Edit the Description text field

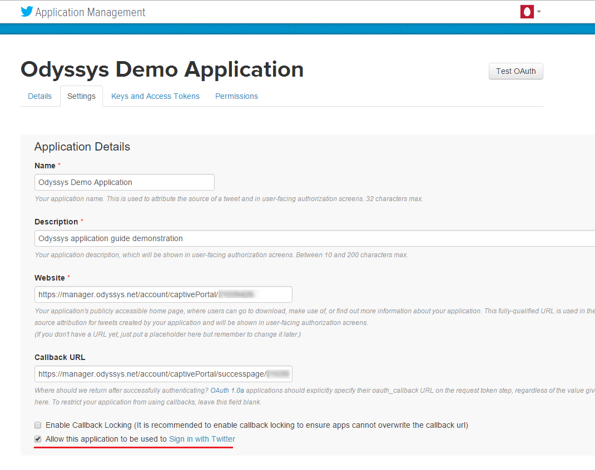point(315,238)
